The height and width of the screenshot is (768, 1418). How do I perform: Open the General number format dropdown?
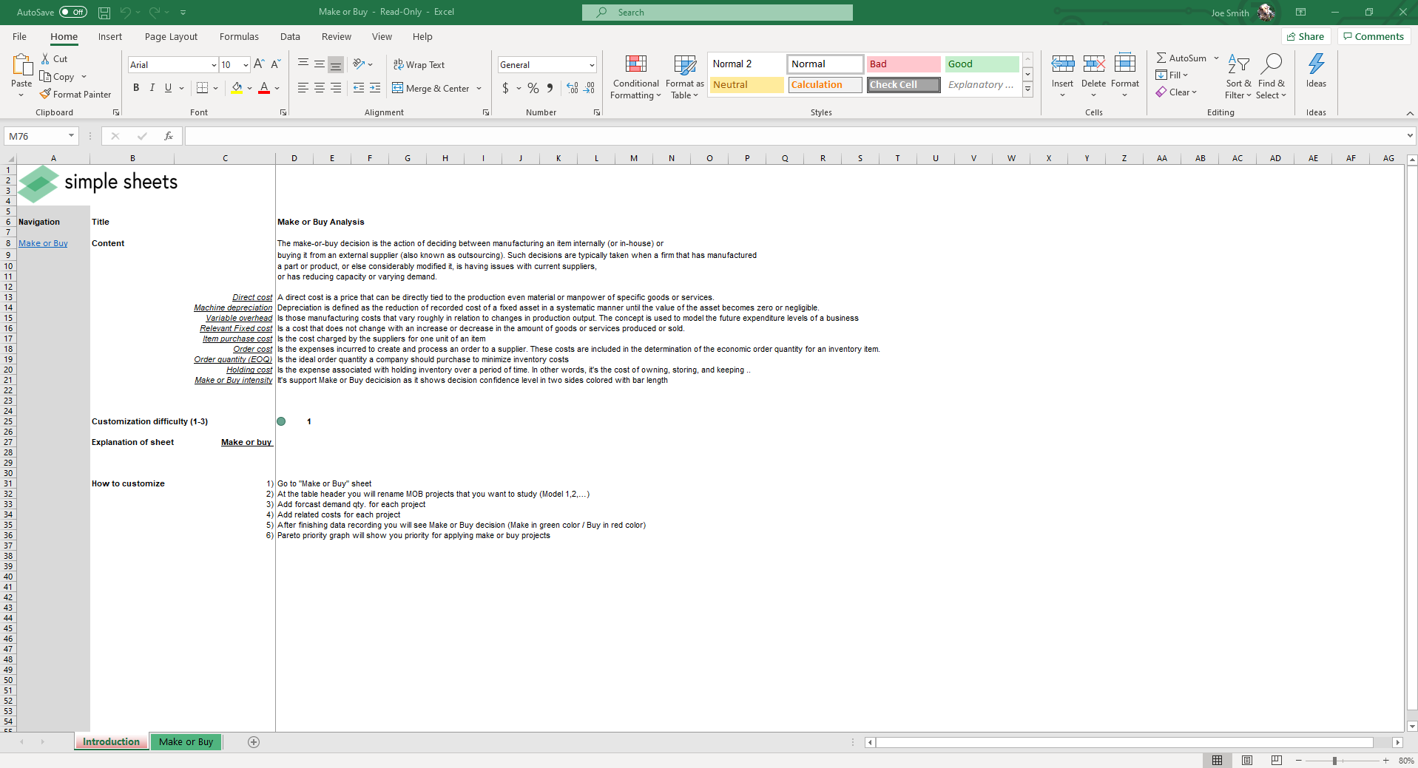(592, 65)
